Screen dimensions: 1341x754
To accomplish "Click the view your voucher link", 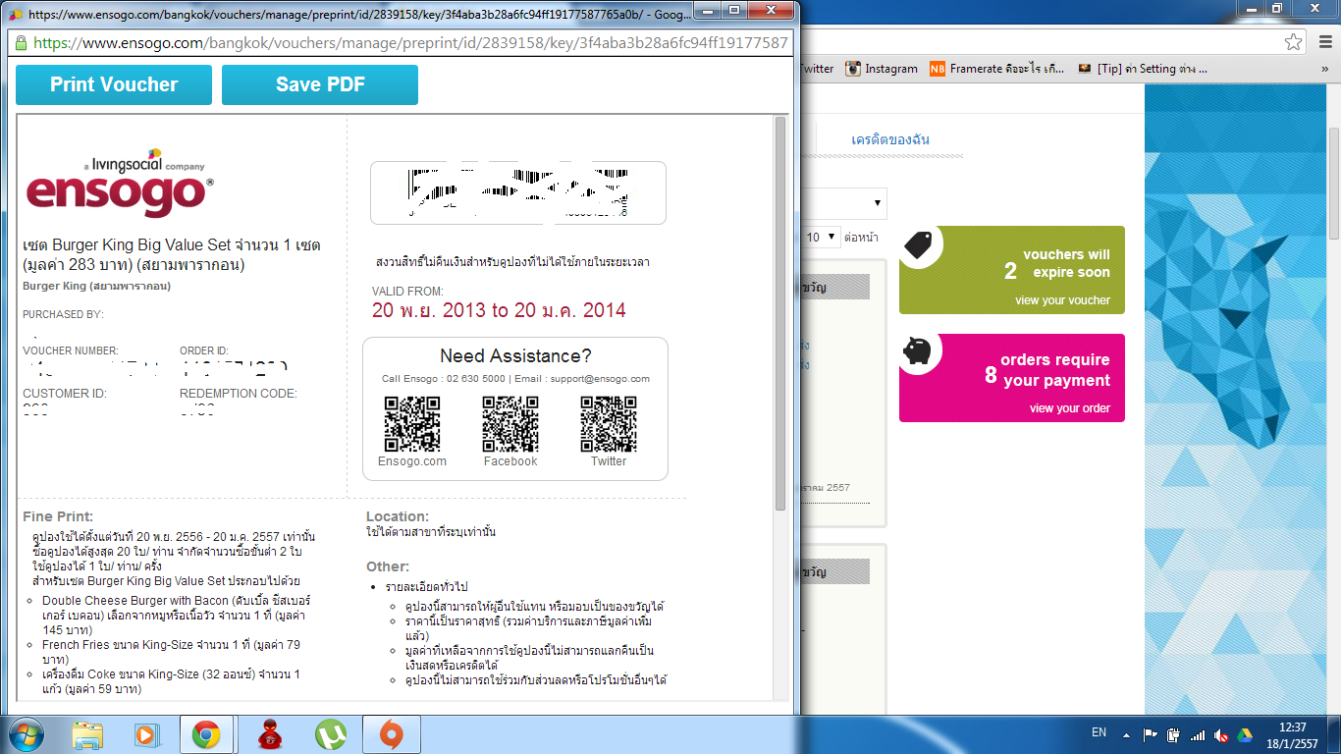I will click(1062, 300).
